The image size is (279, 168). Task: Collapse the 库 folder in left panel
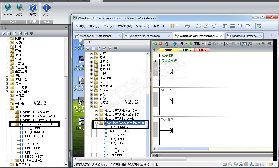[7, 108]
